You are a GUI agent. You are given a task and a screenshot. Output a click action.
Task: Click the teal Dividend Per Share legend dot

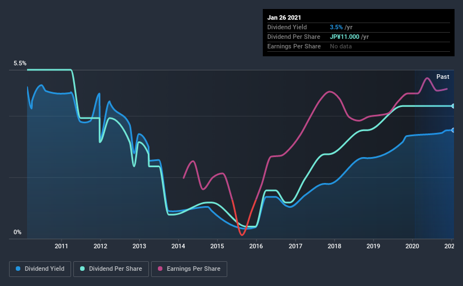(x=82, y=269)
